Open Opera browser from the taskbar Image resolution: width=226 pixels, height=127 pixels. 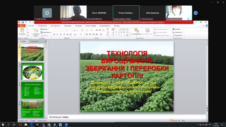pyautogui.click(x=20, y=125)
